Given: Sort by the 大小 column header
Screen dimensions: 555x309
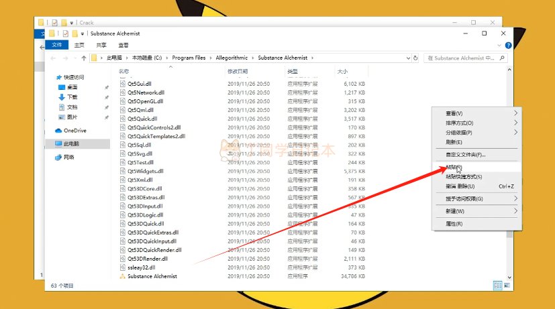Looking at the screenshot, I should click(342, 71).
